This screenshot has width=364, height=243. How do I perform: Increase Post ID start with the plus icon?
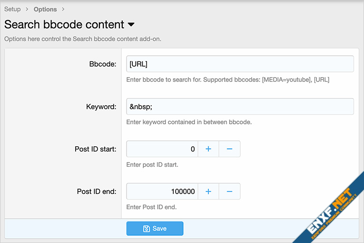[x=208, y=149]
